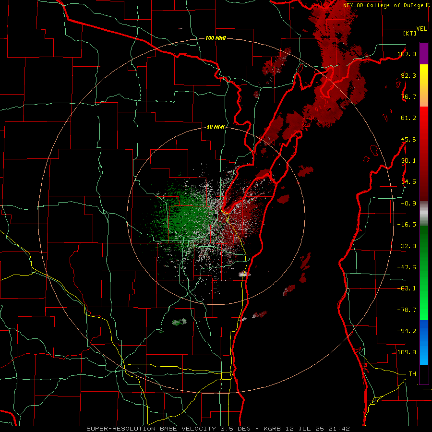
Task: Click the 92.3 velocity scale value
Action: pos(408,75)
